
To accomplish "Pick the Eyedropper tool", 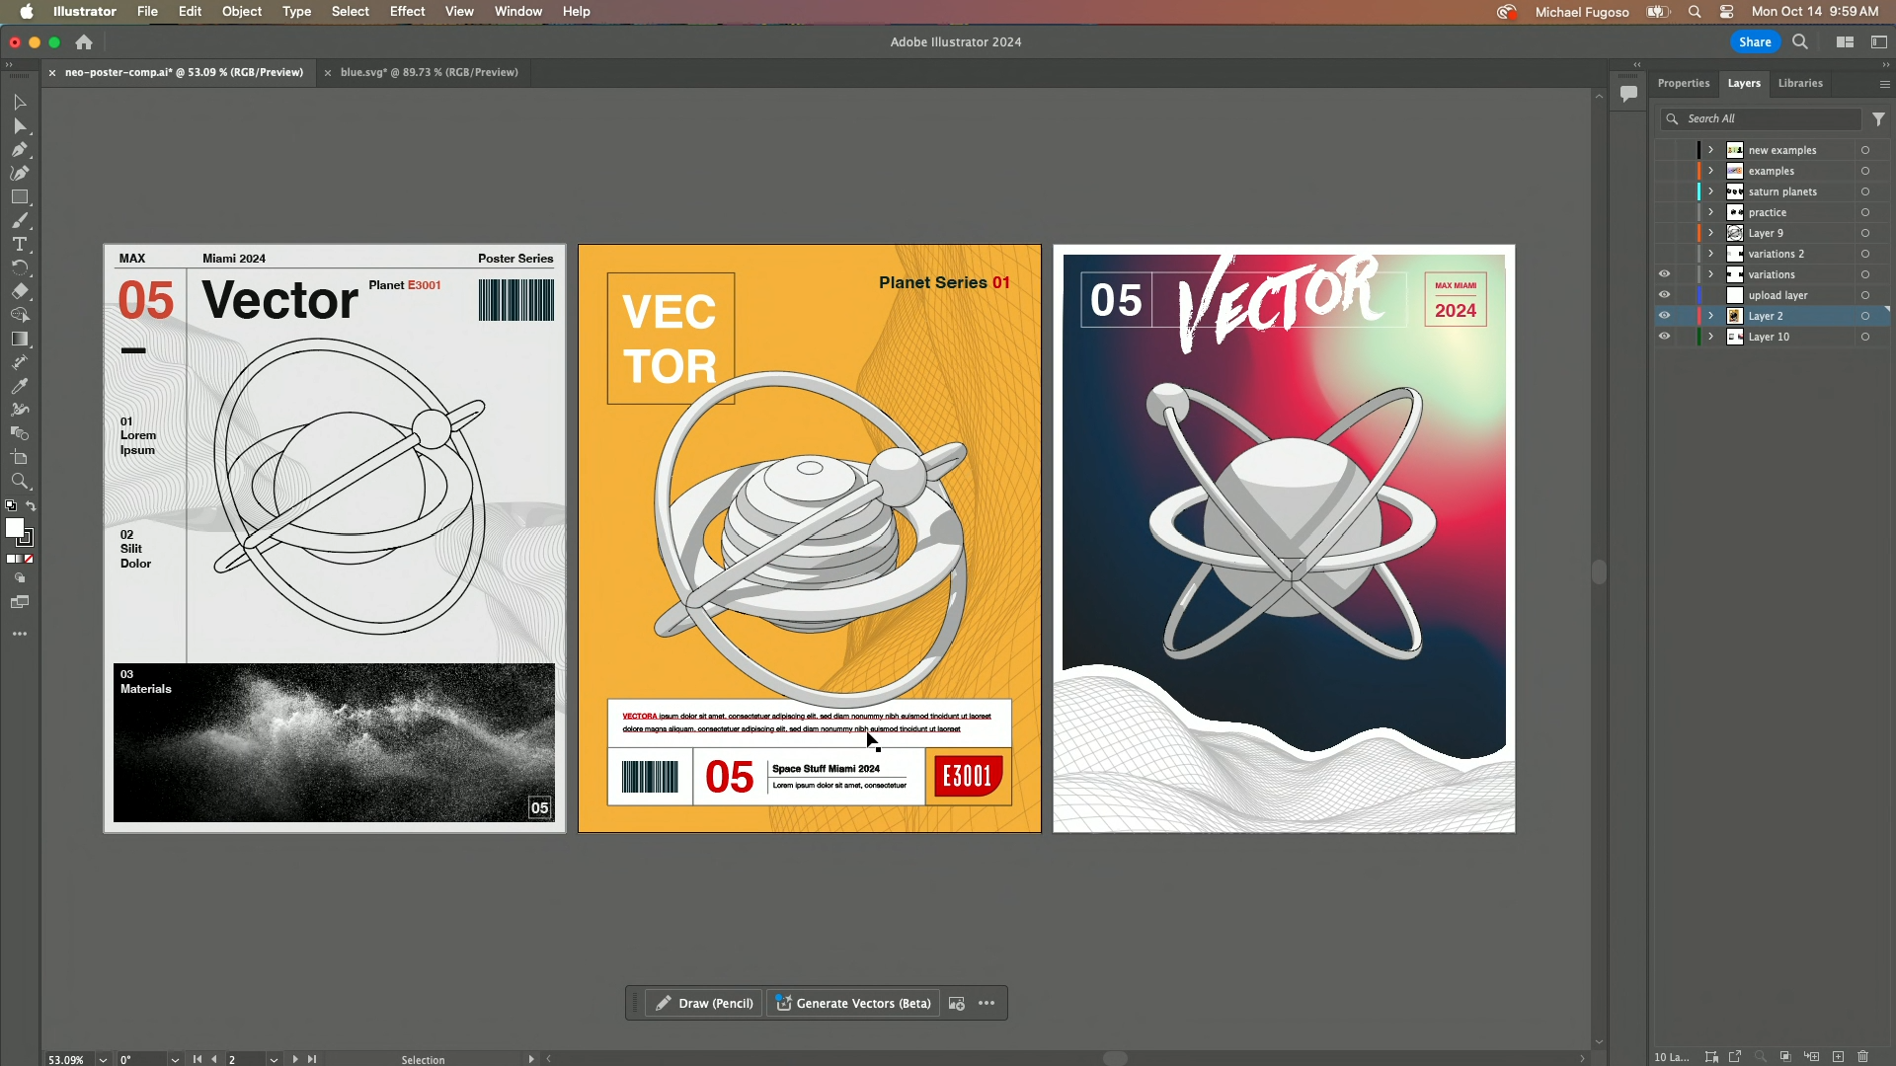I will click(x=20, y=387).
